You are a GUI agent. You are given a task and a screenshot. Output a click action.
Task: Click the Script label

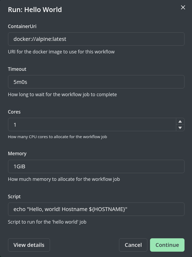14,196
